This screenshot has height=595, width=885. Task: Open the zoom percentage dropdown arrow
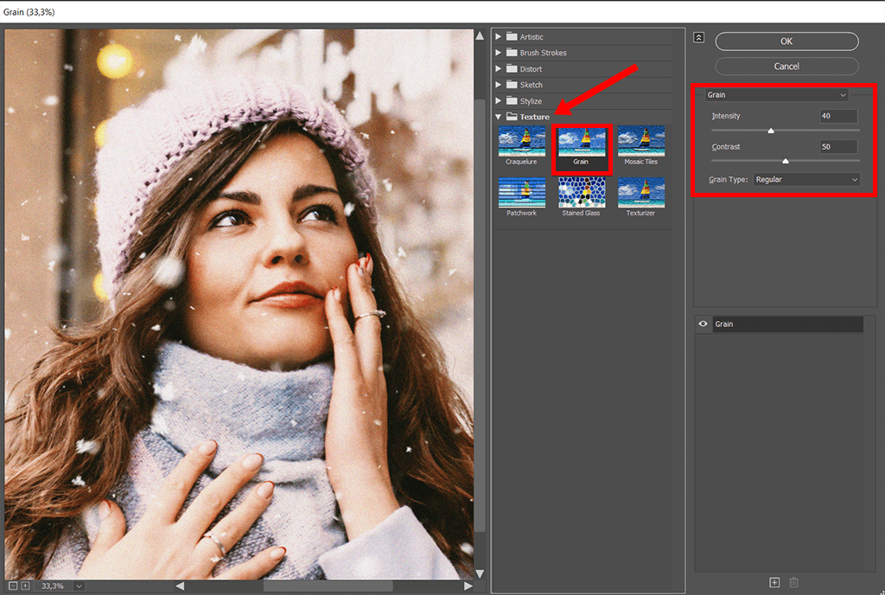[79, 586]
